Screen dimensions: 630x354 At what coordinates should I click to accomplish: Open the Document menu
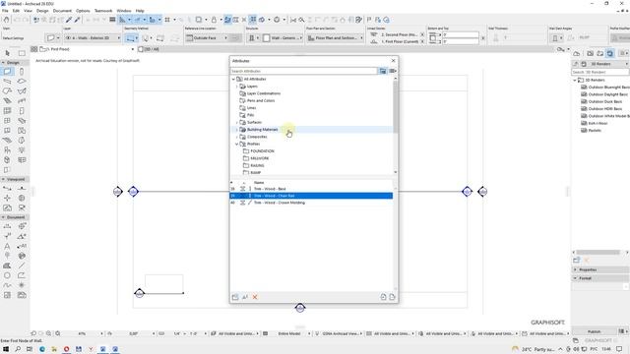tap(62, 11)
